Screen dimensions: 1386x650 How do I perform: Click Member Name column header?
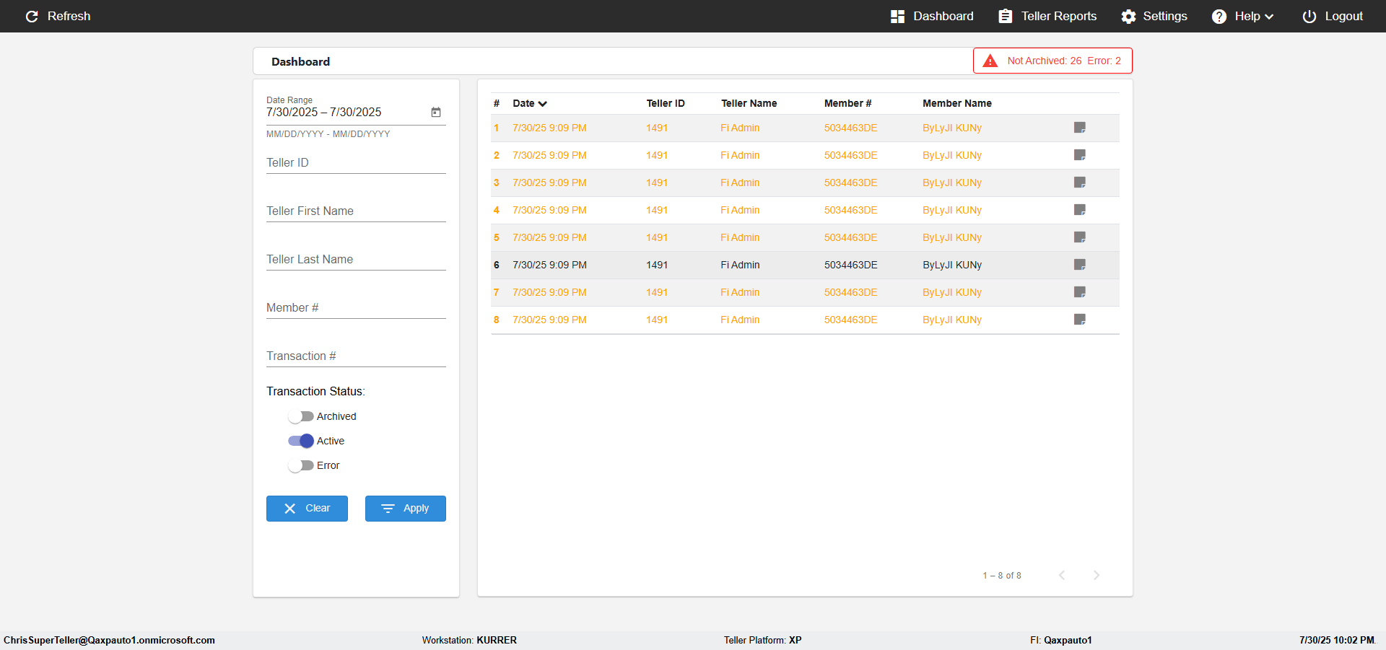coord(956,103)
